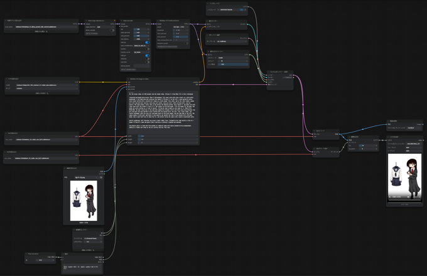
Task: Collapse the FirstBlockCache node
Action: 158,21
